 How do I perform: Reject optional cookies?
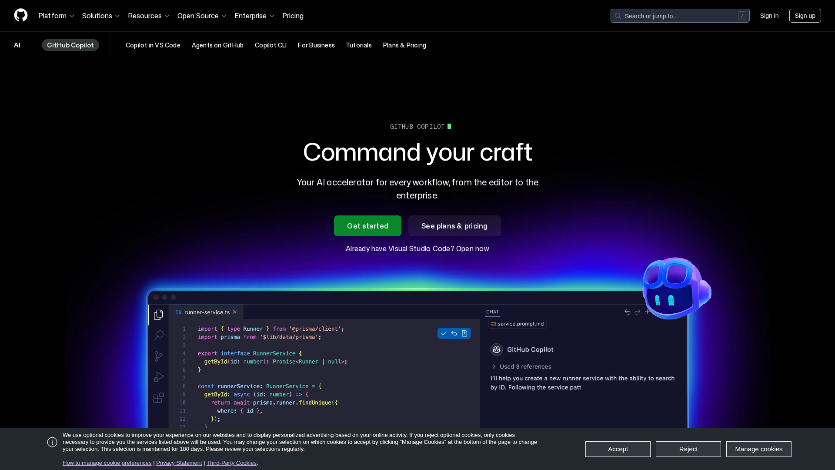tap(688, 449)
